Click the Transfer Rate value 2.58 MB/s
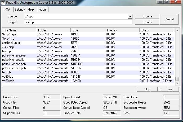This screenshot has width=183, height=122. (x=112, y=113)
